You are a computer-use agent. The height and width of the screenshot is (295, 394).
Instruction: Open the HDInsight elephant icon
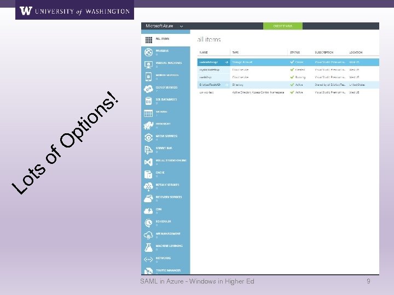148,126
